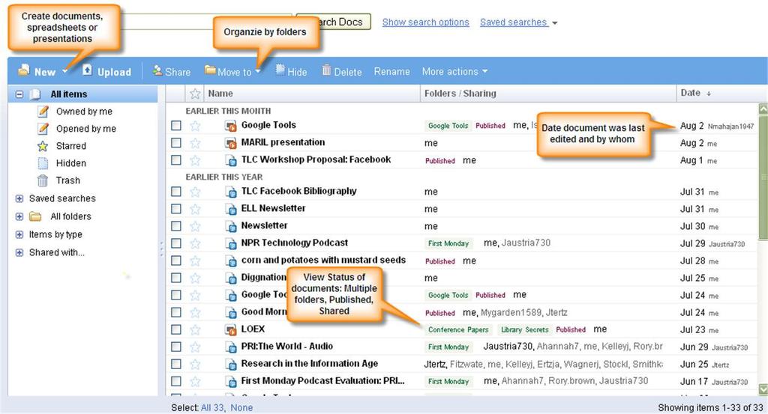Click Hide in the toolbar

(292, 71)
